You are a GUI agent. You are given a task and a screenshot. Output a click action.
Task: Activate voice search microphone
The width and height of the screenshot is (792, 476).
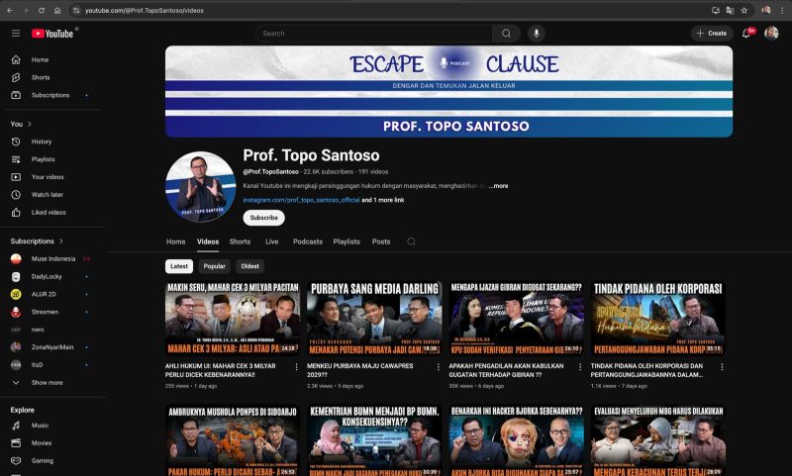(537, 33)
